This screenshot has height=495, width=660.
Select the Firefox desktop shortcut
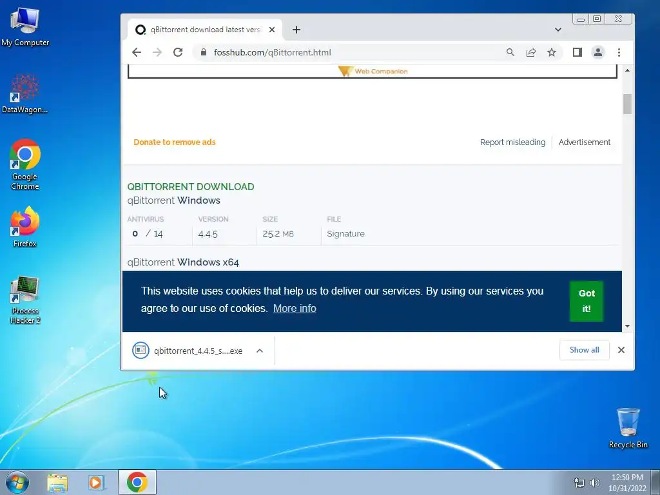point(25,228)
